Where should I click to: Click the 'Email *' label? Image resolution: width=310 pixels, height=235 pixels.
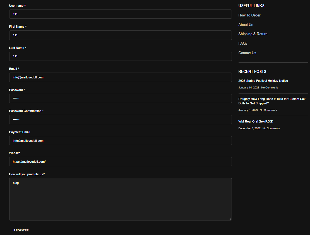pos(14,69)
